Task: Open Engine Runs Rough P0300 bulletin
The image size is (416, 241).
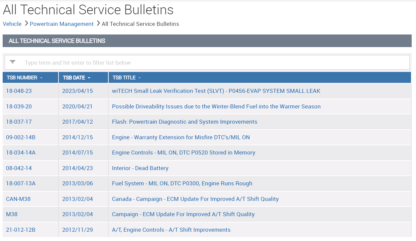Action: click(x=182, y=183)
